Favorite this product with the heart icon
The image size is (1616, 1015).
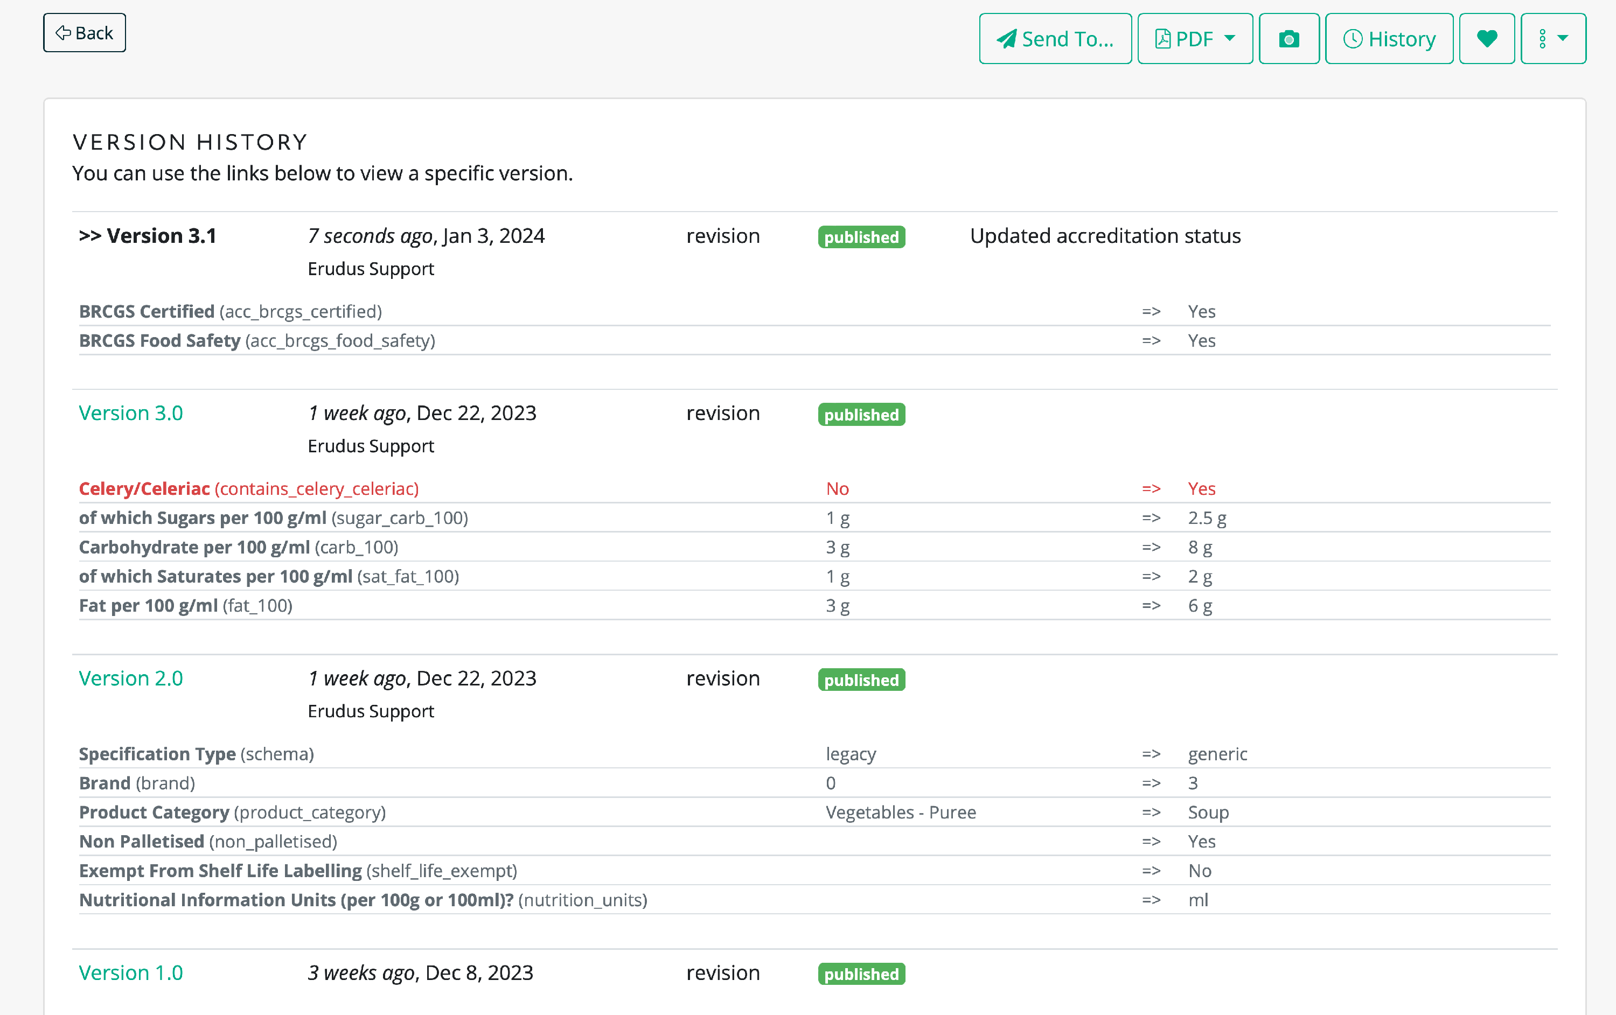coord(1487,38)
